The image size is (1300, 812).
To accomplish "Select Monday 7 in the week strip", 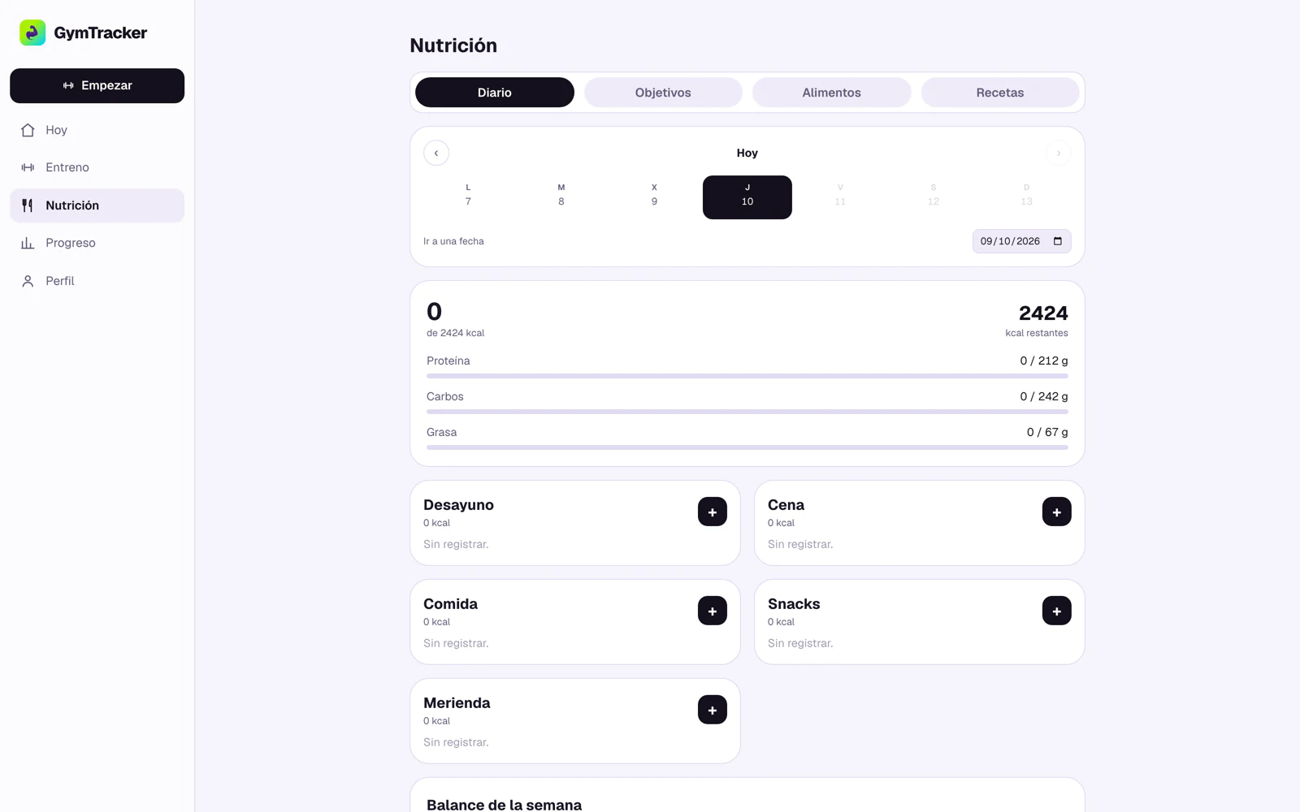I will click(x=468, y=197).
